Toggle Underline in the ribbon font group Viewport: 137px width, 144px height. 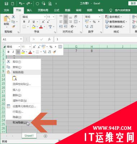tap(34, 22)
